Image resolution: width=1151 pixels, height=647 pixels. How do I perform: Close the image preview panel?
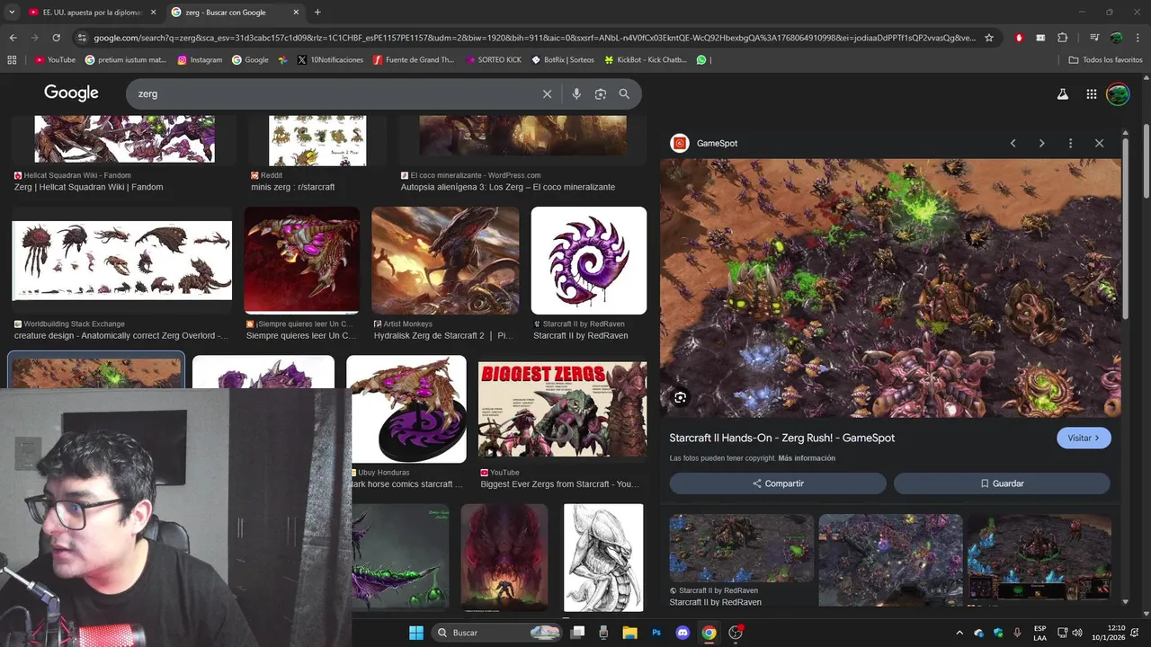1099,143
